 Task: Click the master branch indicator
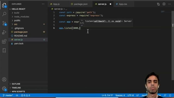[8, 95]
